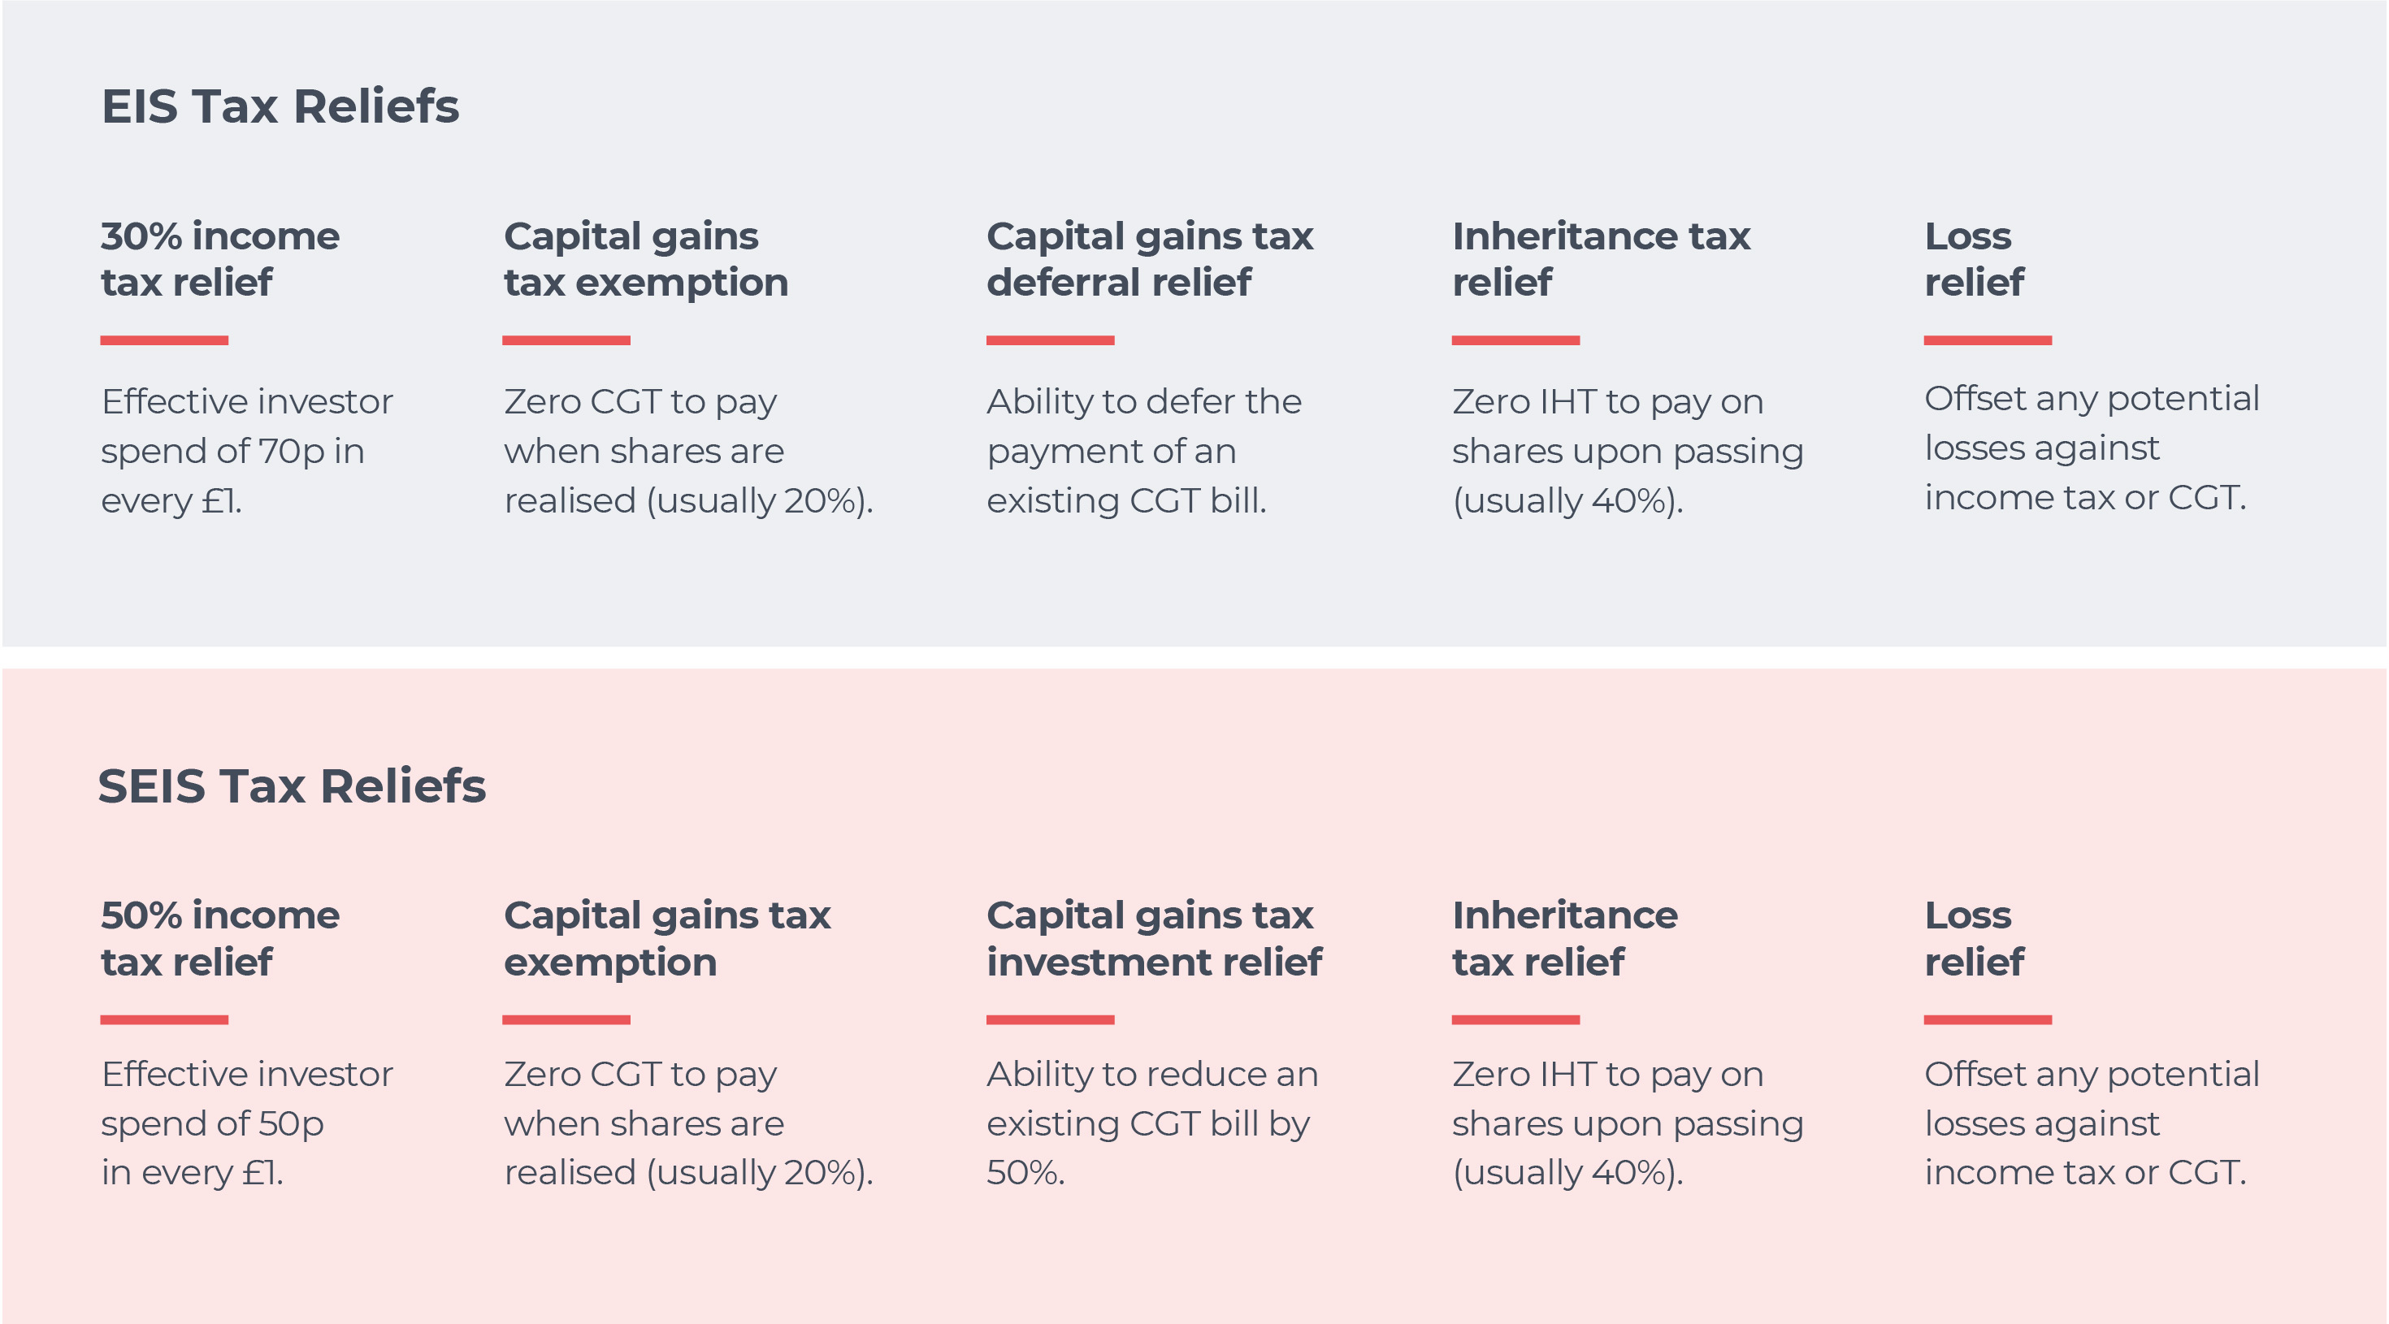
Task: Click Capital gains tax investment relief title
Action: [1154, 938]
